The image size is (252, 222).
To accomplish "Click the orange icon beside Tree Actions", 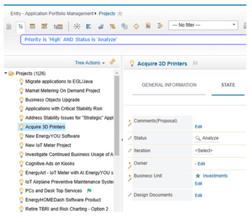I will [x=112, y=62].
